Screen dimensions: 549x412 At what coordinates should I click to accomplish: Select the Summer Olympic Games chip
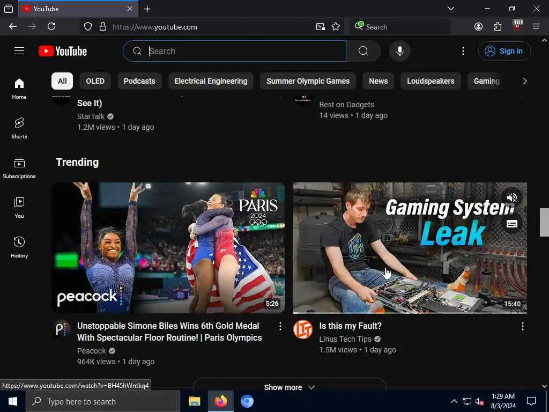[x=308, y=81]
